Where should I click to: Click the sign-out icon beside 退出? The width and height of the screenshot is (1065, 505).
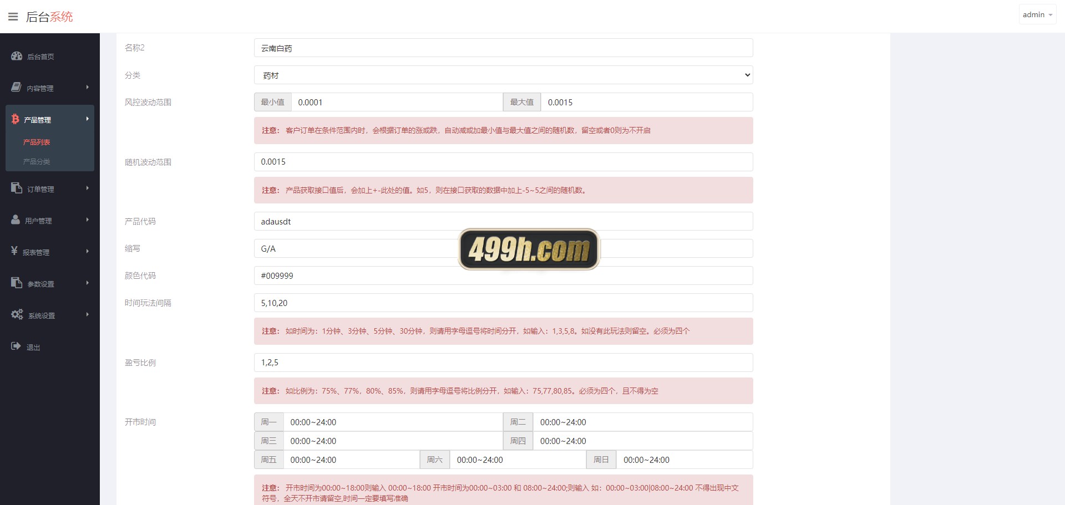[16, 346]
